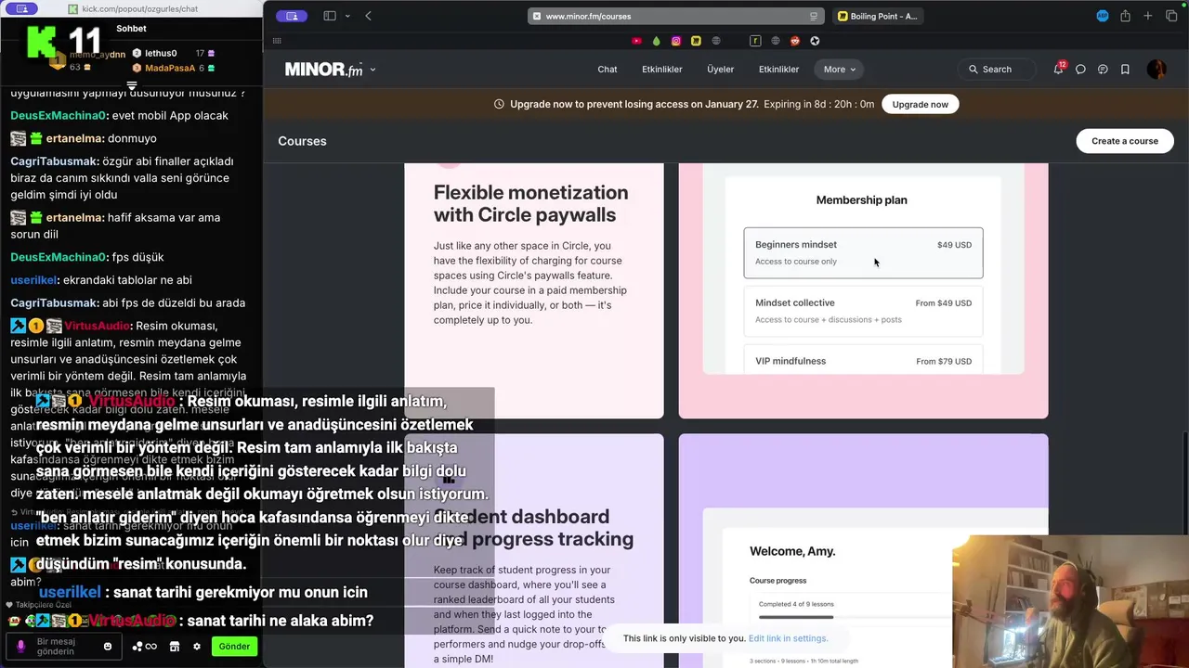Image resolution: width=1189 pixels, height=668 pixels.
Task: Select the Beginners mindset plan option
Action: (x=863, y=252)
